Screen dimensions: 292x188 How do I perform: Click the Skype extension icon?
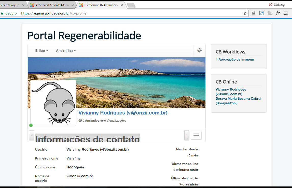(x=269, y=13)
